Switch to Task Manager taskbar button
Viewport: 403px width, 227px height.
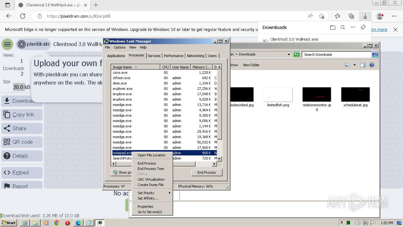(100, 223)
